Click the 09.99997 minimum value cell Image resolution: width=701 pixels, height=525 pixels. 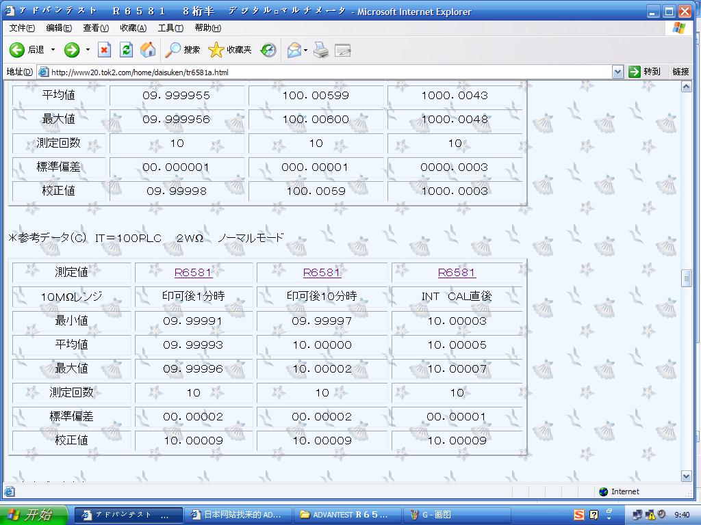322,321
